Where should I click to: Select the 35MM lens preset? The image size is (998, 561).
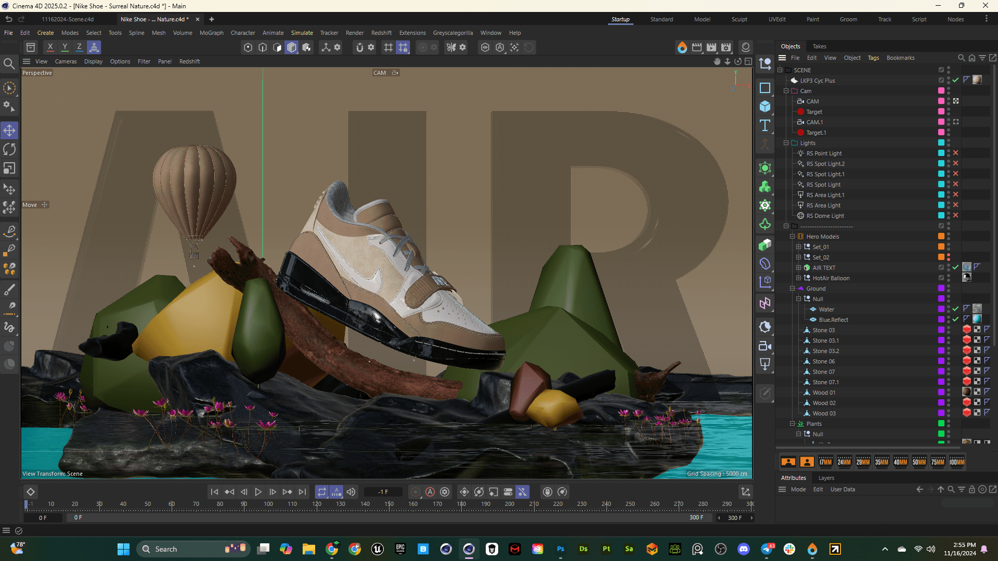tap(882, 462)
